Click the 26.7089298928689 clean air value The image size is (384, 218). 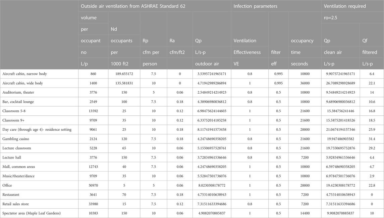[340, 82]
